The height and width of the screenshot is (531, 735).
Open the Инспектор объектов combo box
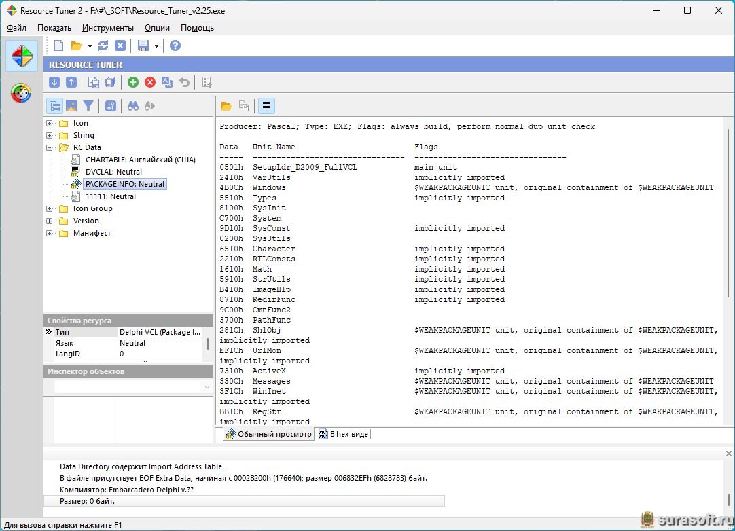pos(132,386)
